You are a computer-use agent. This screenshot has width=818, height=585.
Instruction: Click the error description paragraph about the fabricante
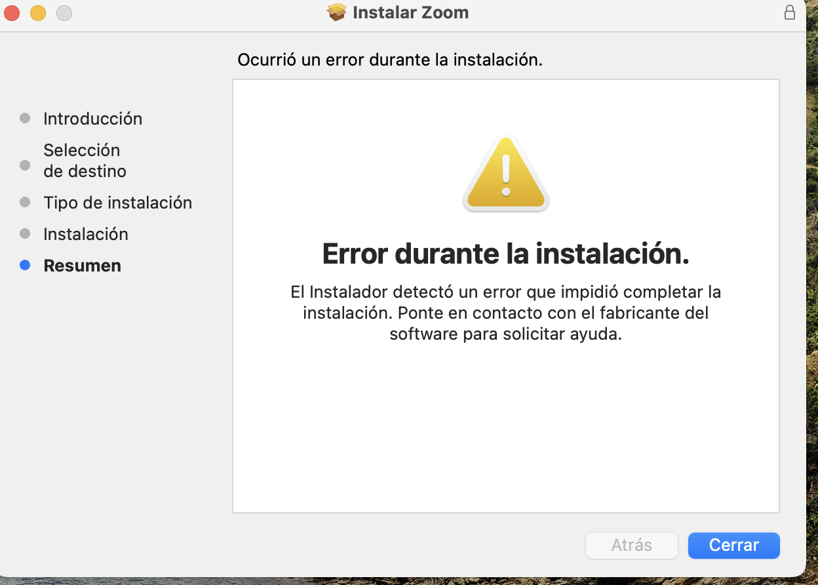(505, 313)
